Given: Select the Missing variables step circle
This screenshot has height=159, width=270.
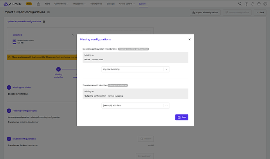Looking at the screenshot, I should click(58, 69).
